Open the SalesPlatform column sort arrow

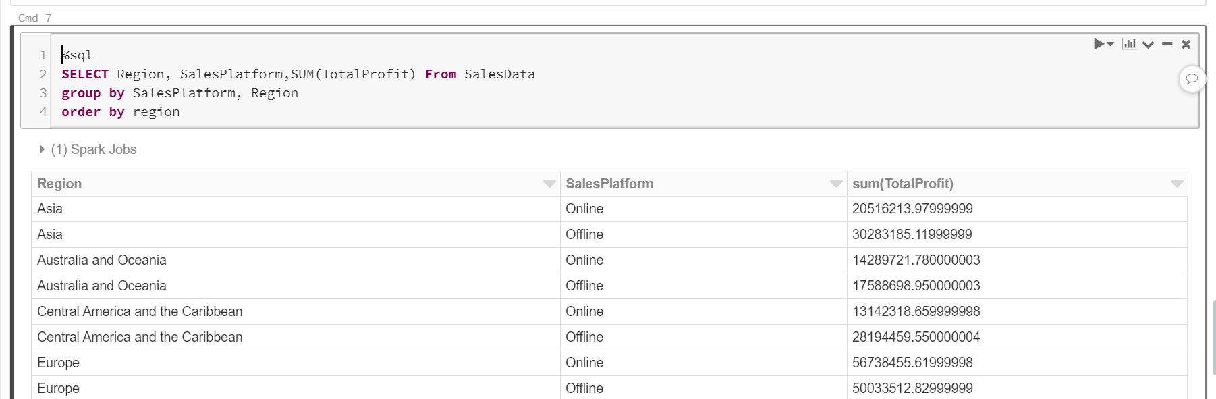point(836,184)
